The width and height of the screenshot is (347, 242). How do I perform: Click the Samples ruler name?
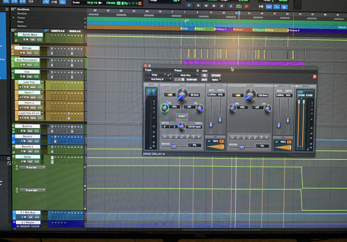pyautogui.click(x=22, y=14)
